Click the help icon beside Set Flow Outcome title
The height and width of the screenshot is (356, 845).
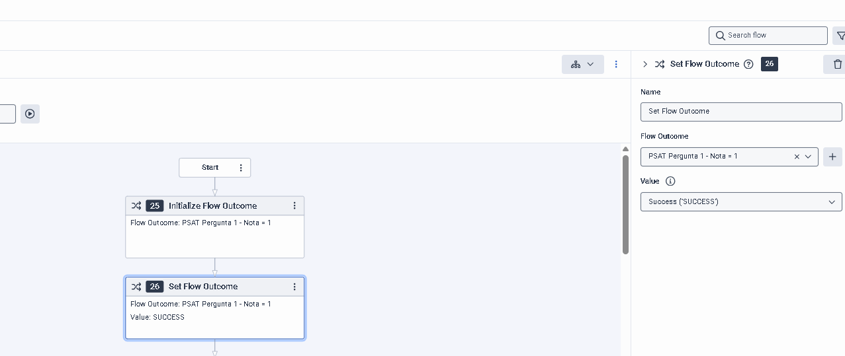(748, 64)
